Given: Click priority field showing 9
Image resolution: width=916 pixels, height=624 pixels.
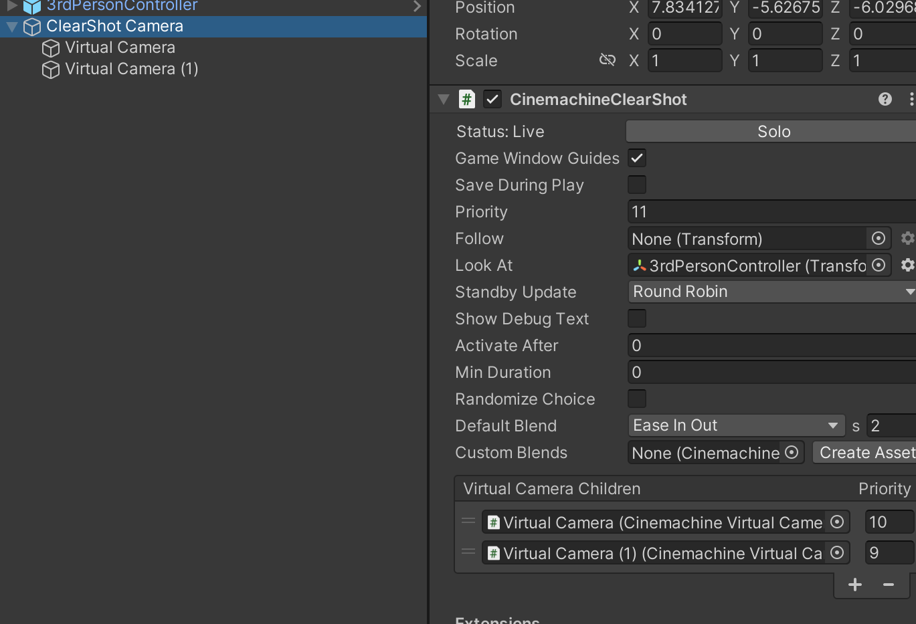Looking at the screenshot, I should [x=889, y=553].
